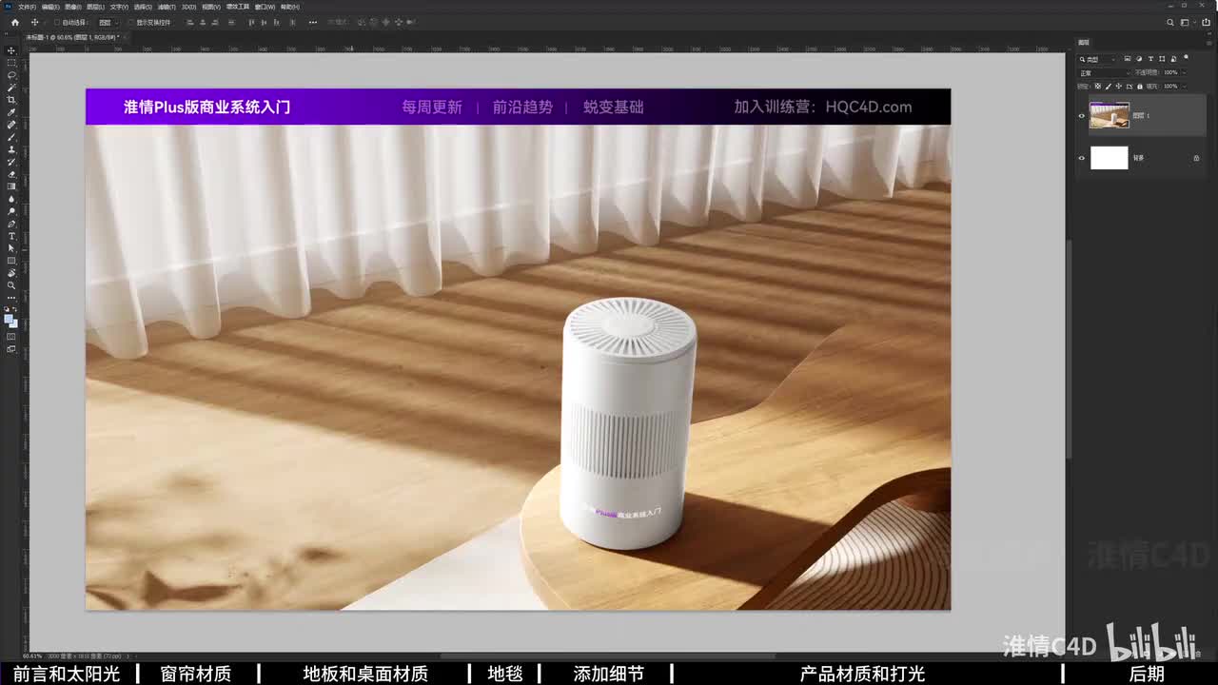Select the Eraser tool
The image size is (1218, 685).
pos(11,174)
